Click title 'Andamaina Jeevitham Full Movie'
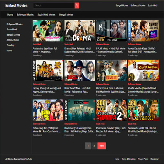Screen dimensions: 164x164 click(45, 50)
